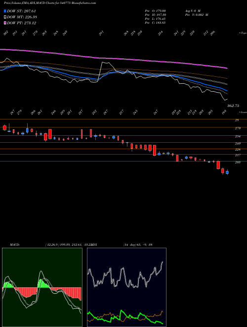Click the MACD: panel label
The image size is (247, 327).
pos(15,245)
